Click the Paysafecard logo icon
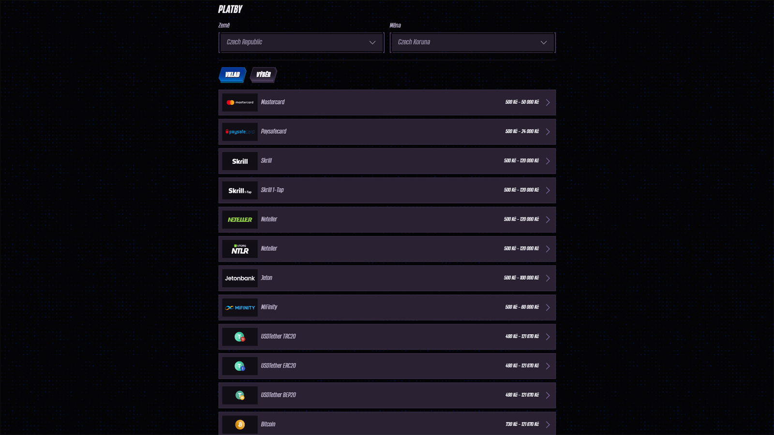The image size is (774, 435). pyautogui.click(x=240, y=132)
